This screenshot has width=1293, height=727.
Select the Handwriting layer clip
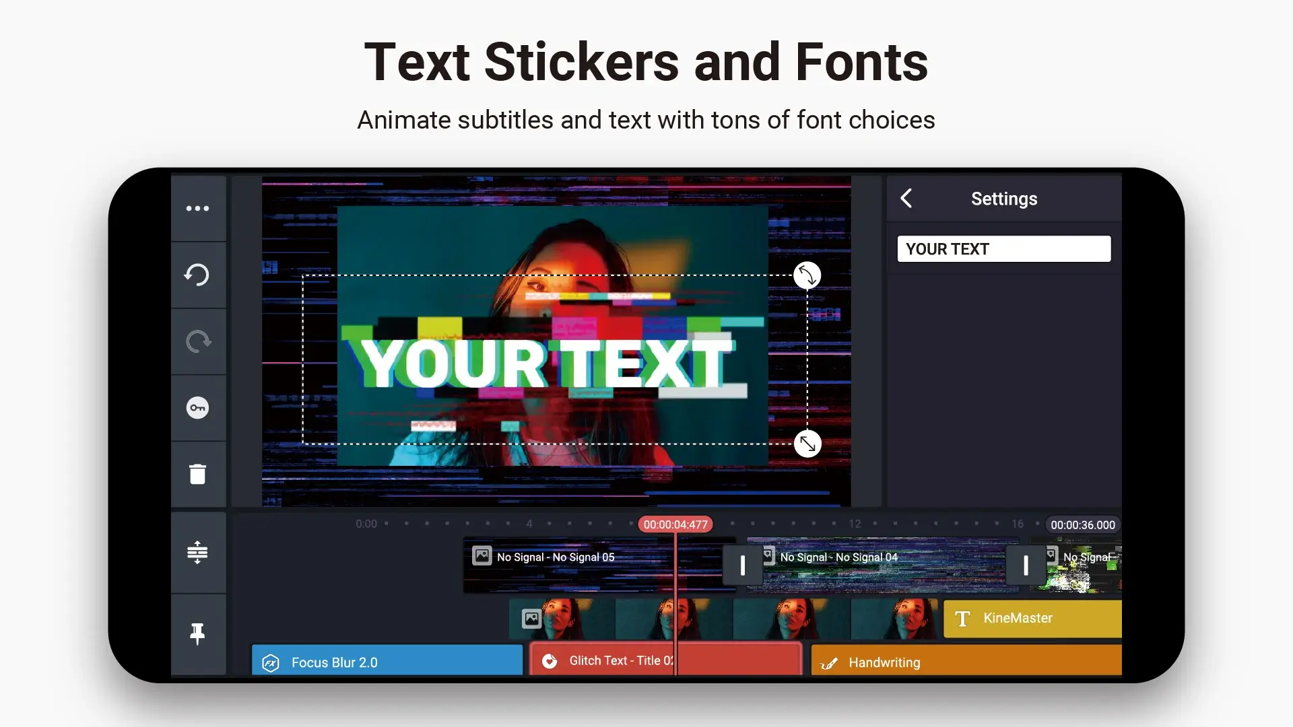point(966,661)
